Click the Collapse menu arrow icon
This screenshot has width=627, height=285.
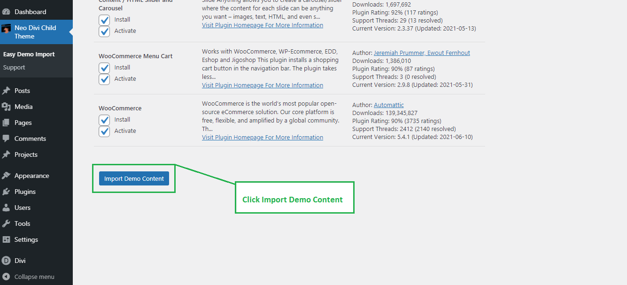(6, 277)
